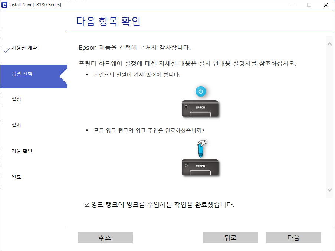Select the 완료 step in sidebar
Screen dimensions: 335x251
[x=16, y=177]
